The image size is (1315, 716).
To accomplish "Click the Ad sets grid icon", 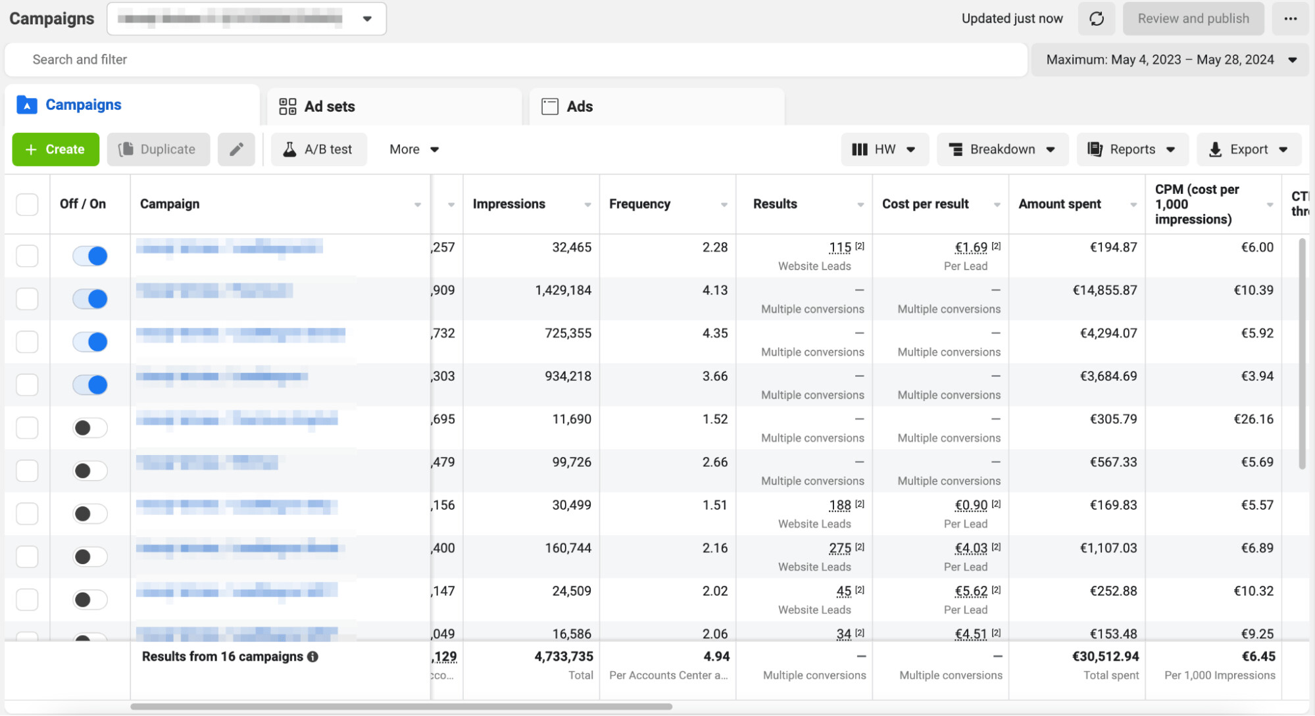I will [x=287, y=107].
